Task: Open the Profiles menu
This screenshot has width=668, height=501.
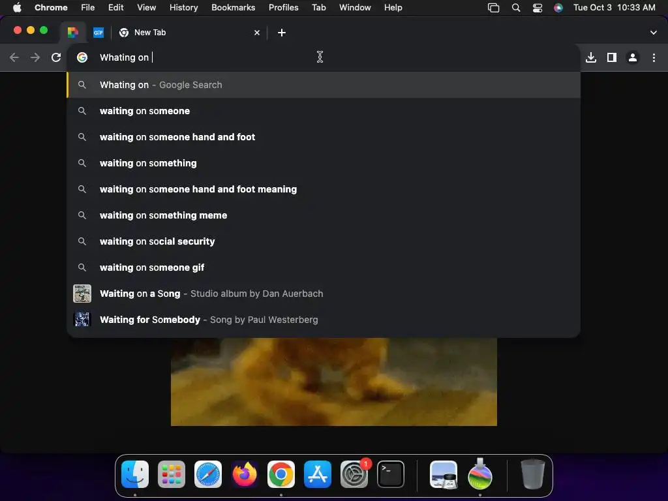Action: tap(283, 7)
